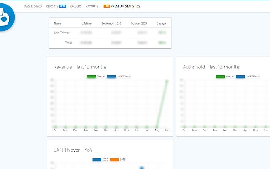Screen dimensions: 270x169
Task: Toggle Overall green legend in Revenue chart
Action: [x=96, y=76]
